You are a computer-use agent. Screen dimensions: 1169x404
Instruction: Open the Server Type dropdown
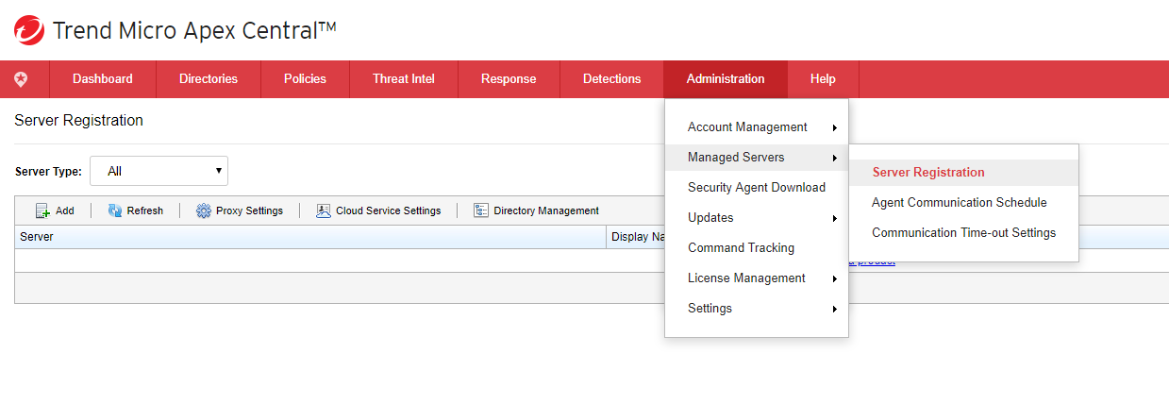tap(159, 171)
